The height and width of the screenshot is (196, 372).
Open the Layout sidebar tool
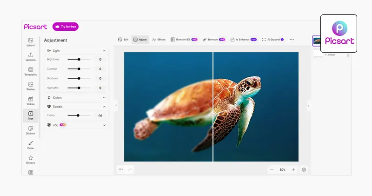pyautogui.click(x=31, y=42)
